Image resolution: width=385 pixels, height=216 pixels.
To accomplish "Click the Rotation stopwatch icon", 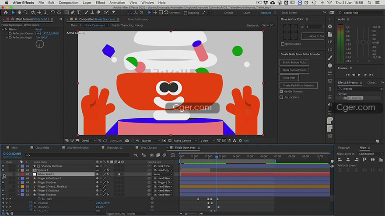I will click(31, 207).
